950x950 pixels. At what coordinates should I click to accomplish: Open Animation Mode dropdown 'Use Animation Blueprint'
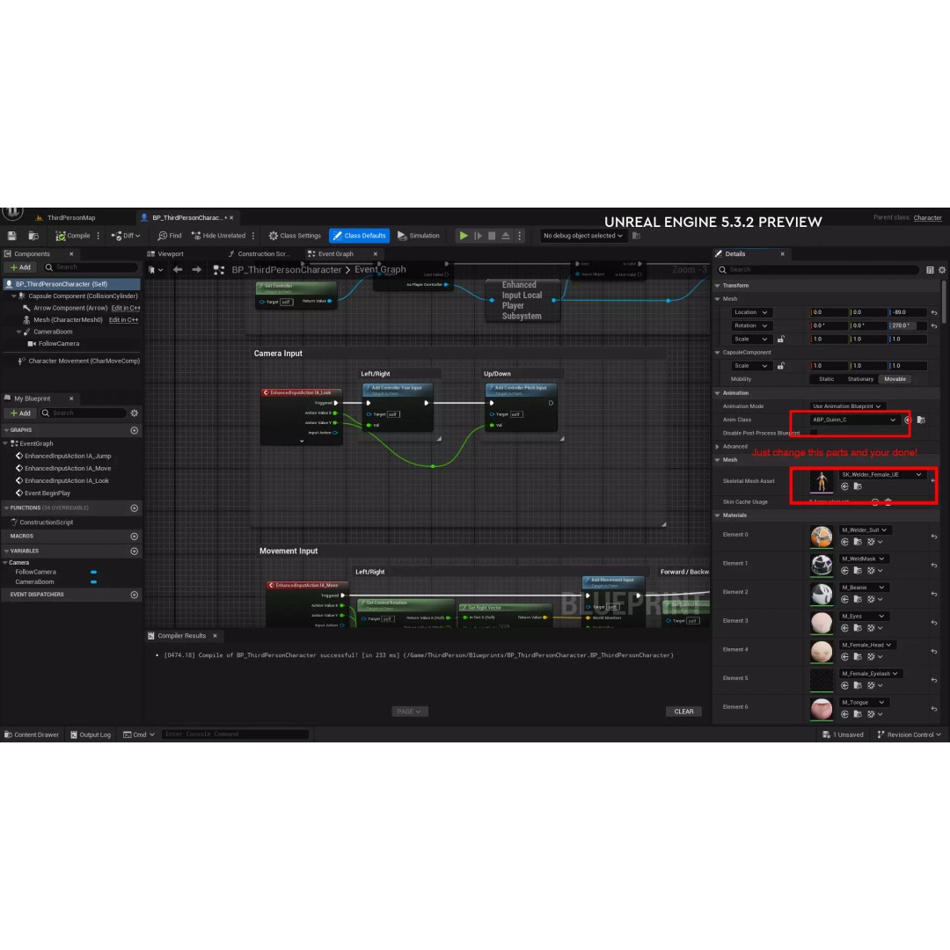point(847,406)
